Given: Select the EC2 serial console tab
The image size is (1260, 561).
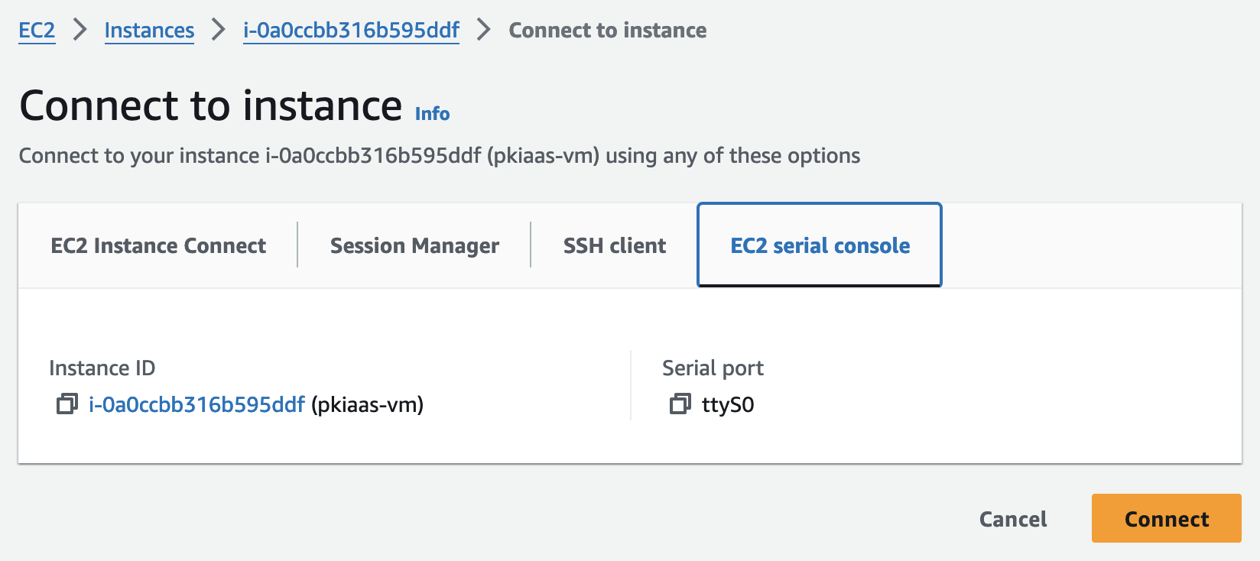Looking at the screenshot, I should (x=820, y=245).
